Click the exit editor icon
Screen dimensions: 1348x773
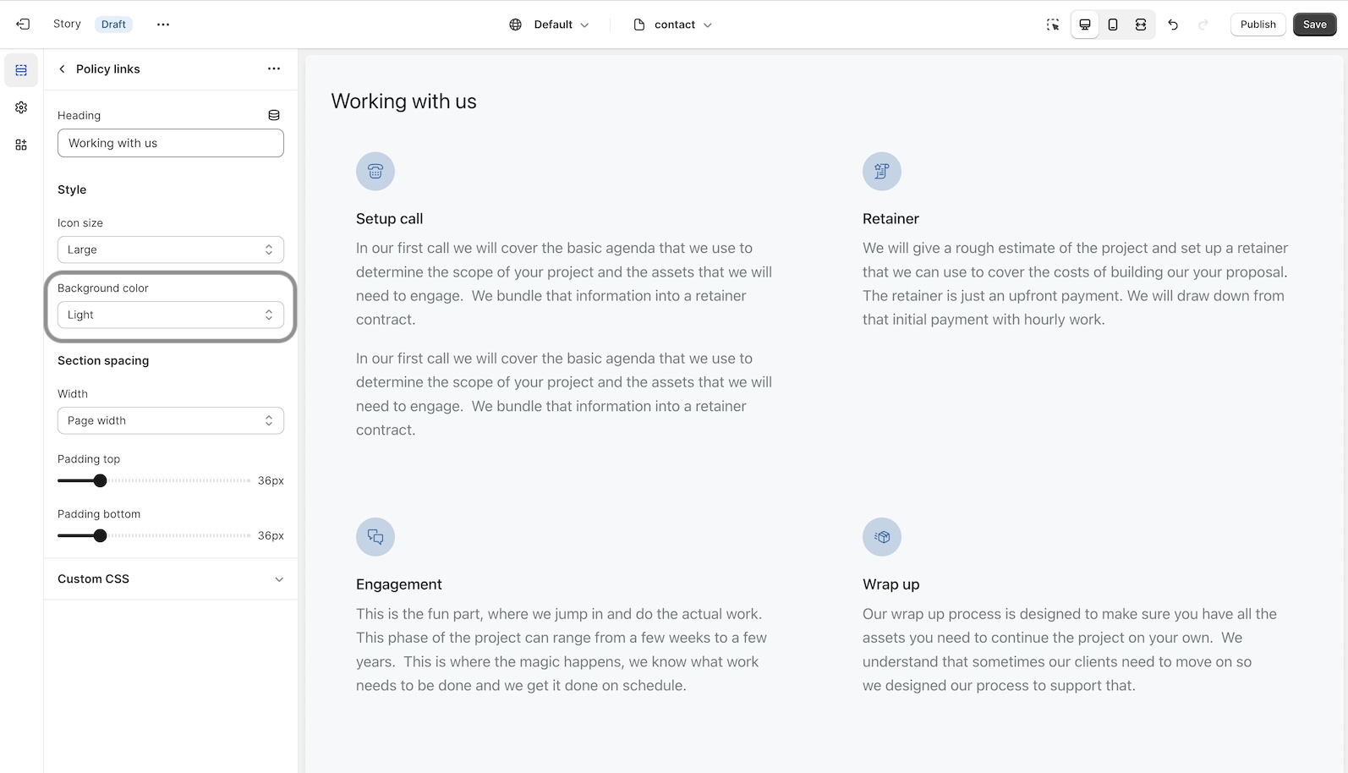[23, 25]
